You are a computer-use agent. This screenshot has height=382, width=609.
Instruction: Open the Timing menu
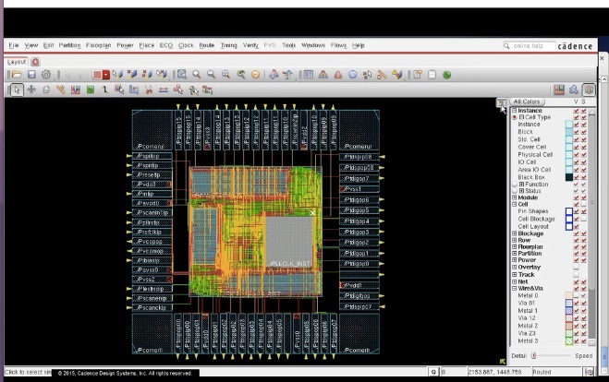[x=228, y=45]
